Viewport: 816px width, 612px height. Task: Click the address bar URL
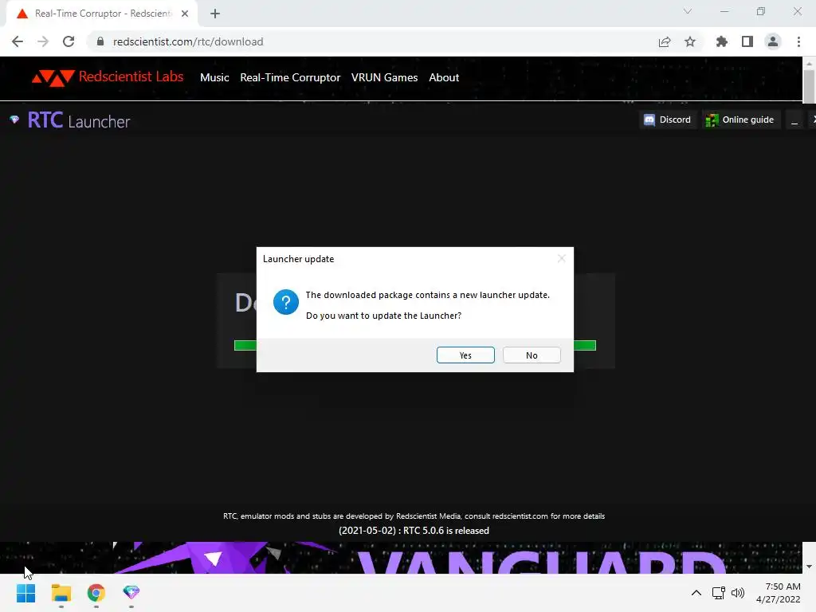(188, 41)
